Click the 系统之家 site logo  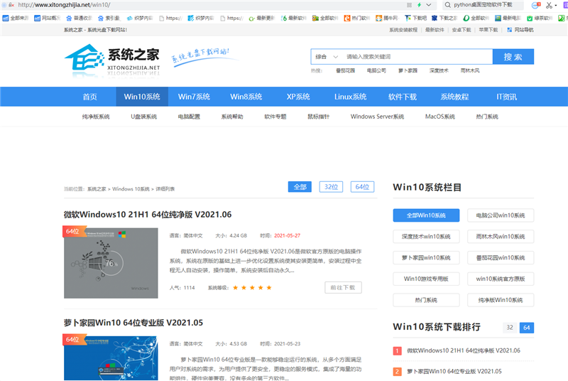[x=112, y=58]
